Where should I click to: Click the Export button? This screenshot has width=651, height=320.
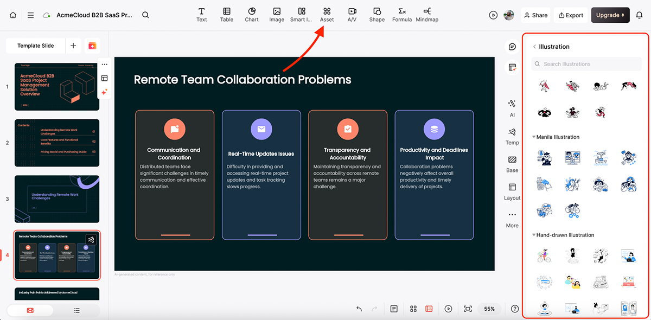[x=571, y=15]
